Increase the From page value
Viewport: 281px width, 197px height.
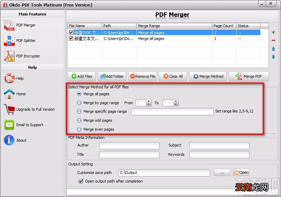[148, 101]
